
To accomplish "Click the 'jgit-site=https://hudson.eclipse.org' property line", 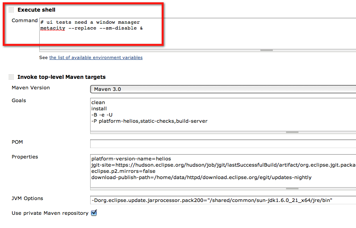I will 223,165.
